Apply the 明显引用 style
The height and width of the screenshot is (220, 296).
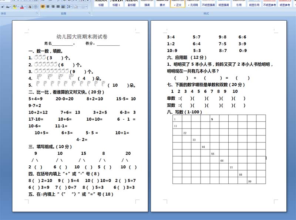[254, 3]
